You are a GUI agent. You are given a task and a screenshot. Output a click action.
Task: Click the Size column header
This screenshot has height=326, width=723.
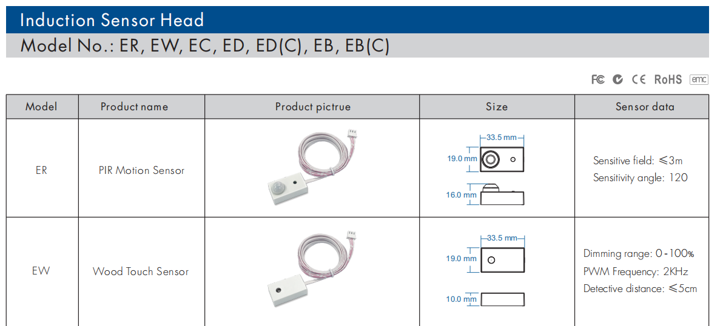497,107
